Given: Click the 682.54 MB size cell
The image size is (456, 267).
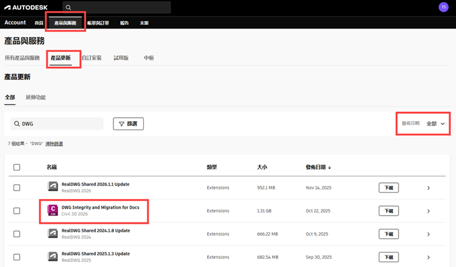Looking at the screenshot, I should 268,257.
